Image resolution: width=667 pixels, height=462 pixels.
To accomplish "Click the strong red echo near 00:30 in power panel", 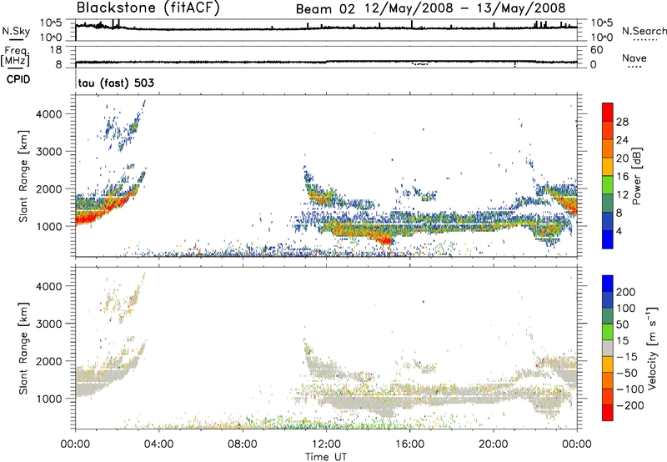I will click(x=85, y=218).
